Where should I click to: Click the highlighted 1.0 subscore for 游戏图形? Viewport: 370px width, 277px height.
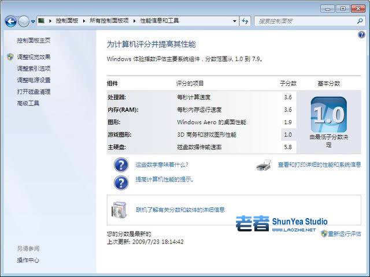pos(288,134)
